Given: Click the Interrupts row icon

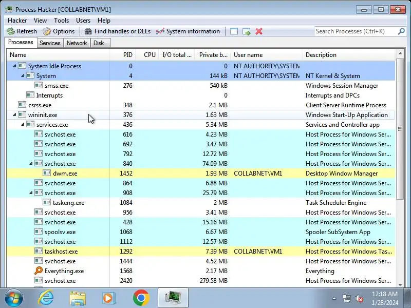Looking at the screenshot, I should pos(30,95).
